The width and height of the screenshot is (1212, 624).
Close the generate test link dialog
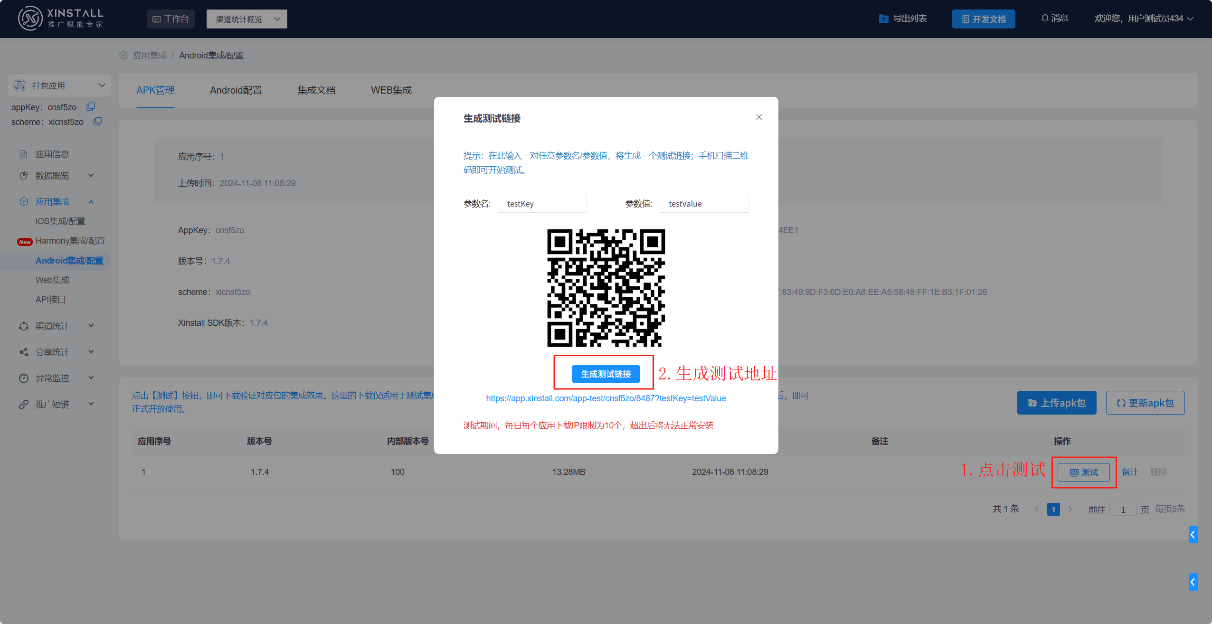759,117
